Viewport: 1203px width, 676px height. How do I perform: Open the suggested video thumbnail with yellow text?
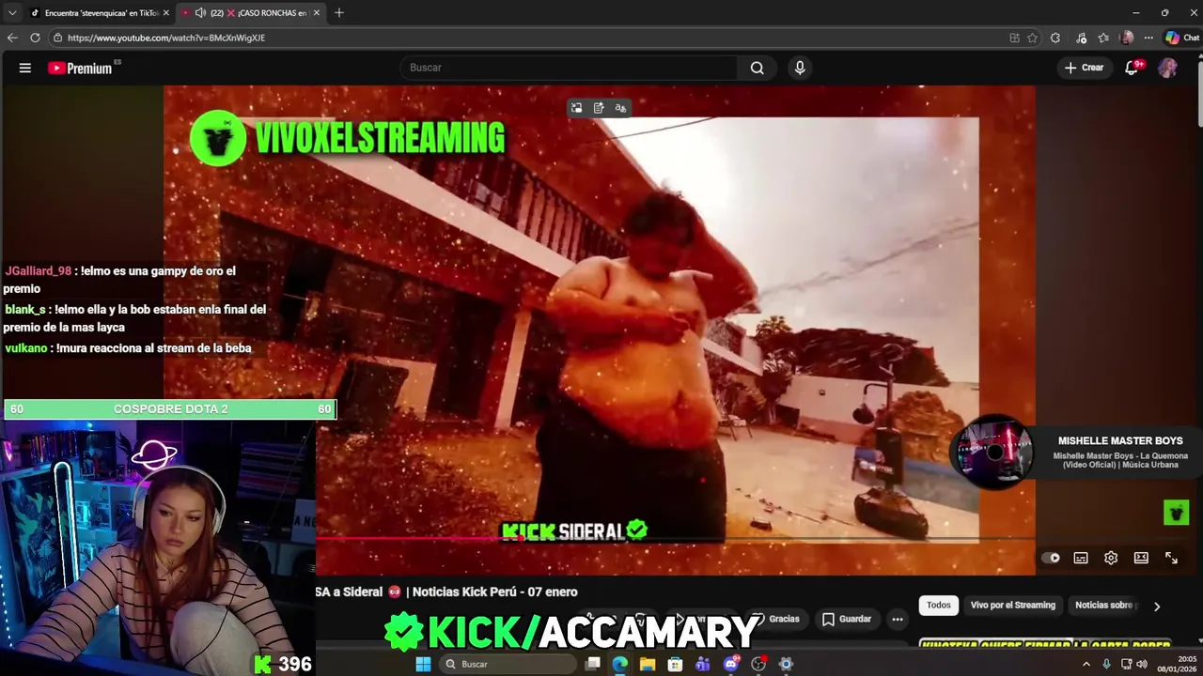pyautogui.click(x=1046, y=646)
